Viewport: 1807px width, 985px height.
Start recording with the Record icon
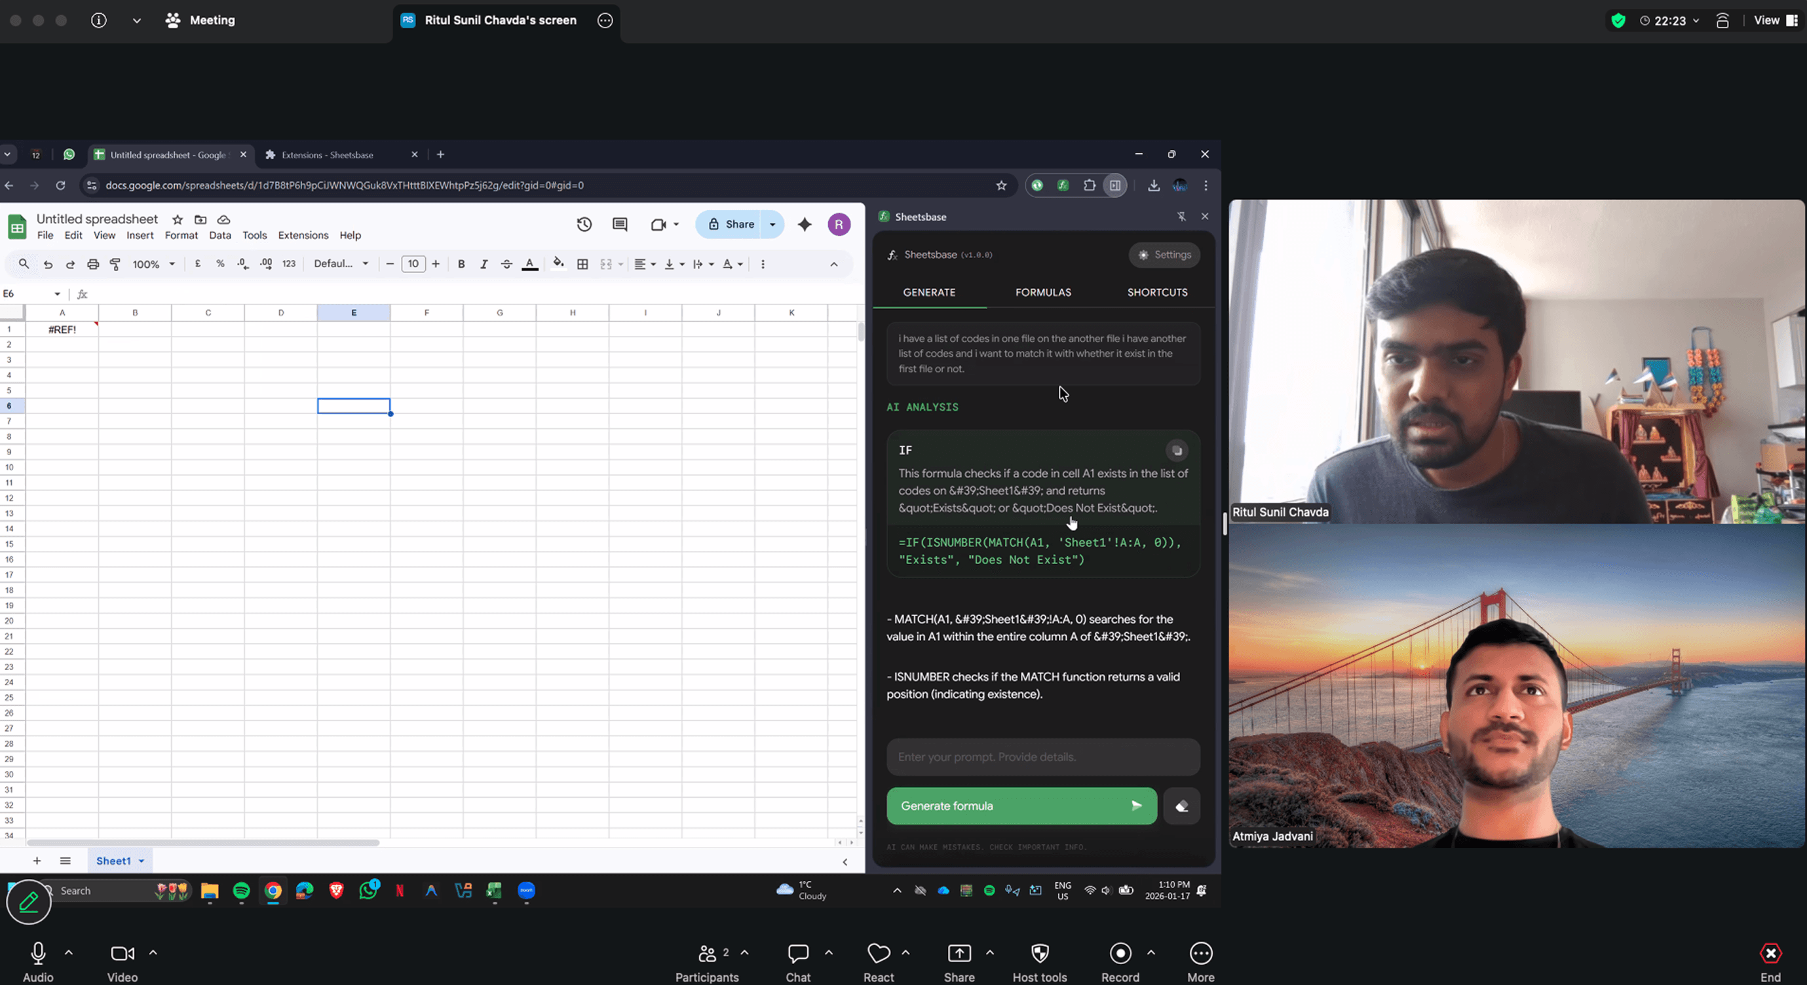(1120, 954)
